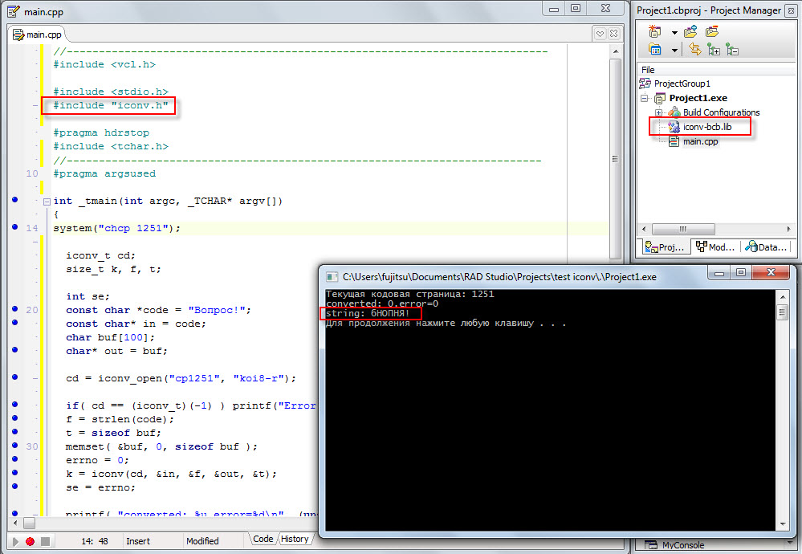Click the View folder icon in Project Manager

655,50
